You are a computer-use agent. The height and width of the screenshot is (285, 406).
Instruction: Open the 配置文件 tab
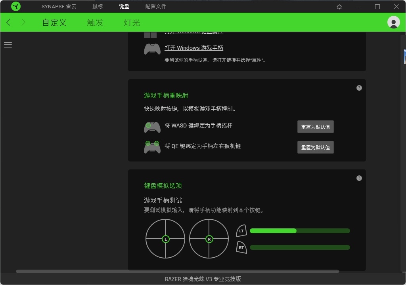tap(155, 6)
